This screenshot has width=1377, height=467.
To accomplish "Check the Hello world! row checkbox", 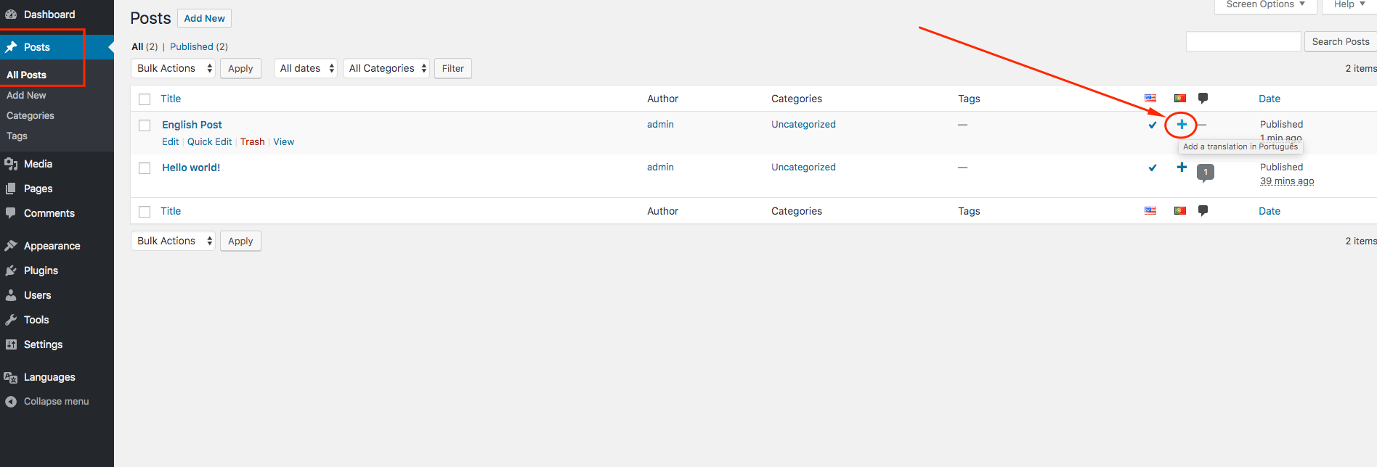I will click(x=145, y=168).
